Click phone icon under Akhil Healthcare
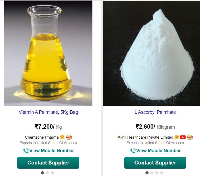 pyautogui.click(x=133, y=151)
